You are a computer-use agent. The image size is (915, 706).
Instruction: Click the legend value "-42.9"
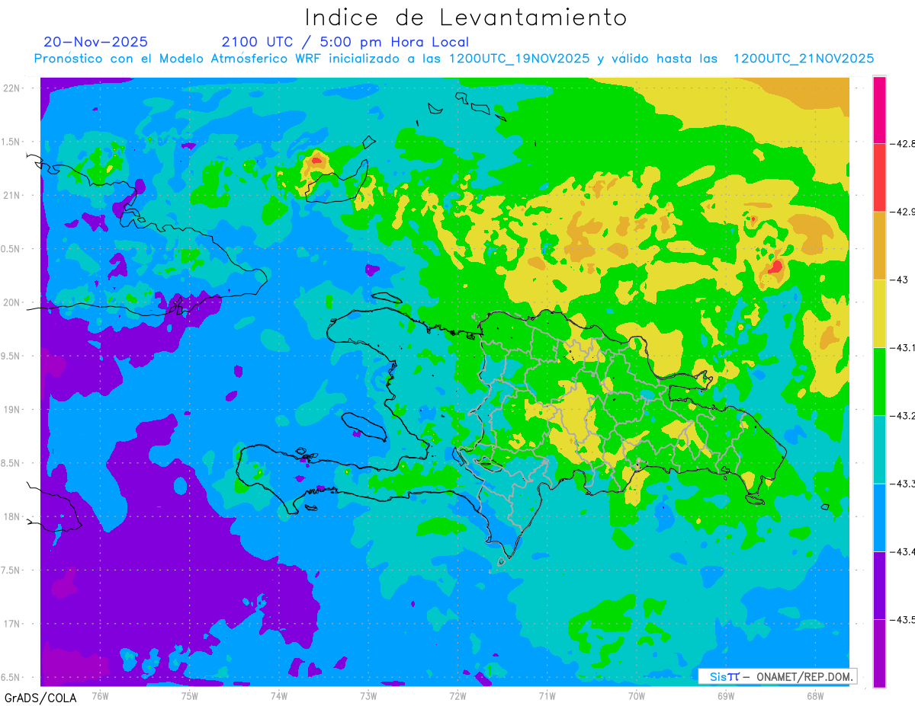[x=903, y=211]
